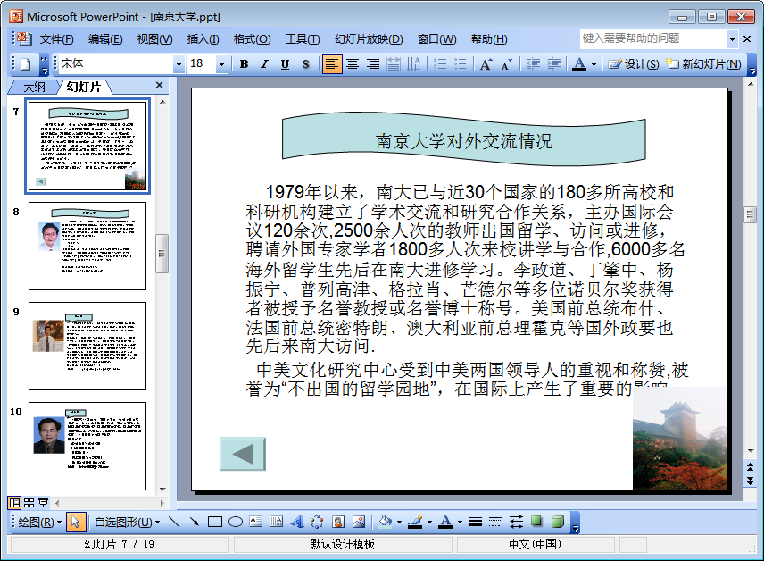The height and width of the screenshot is (561, 764).
Task: Decrease indent level
Action: click(x=533, y=64)
